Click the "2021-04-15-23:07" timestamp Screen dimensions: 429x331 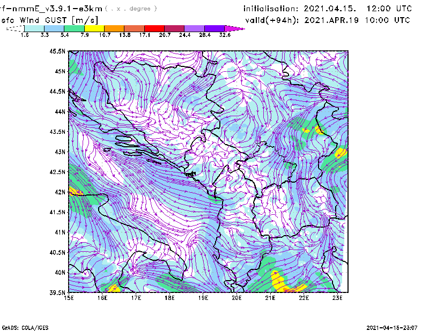tap(392, 327)
